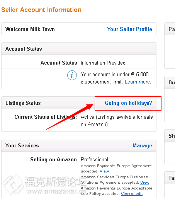Click the forum watermark logo icon
The width and height of the screenshot is (175, 198).
pyautogui.click(x=13, y=185)
